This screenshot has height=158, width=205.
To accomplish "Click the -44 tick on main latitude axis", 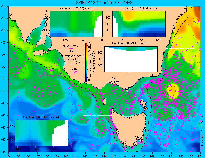I will pos(3,152).
